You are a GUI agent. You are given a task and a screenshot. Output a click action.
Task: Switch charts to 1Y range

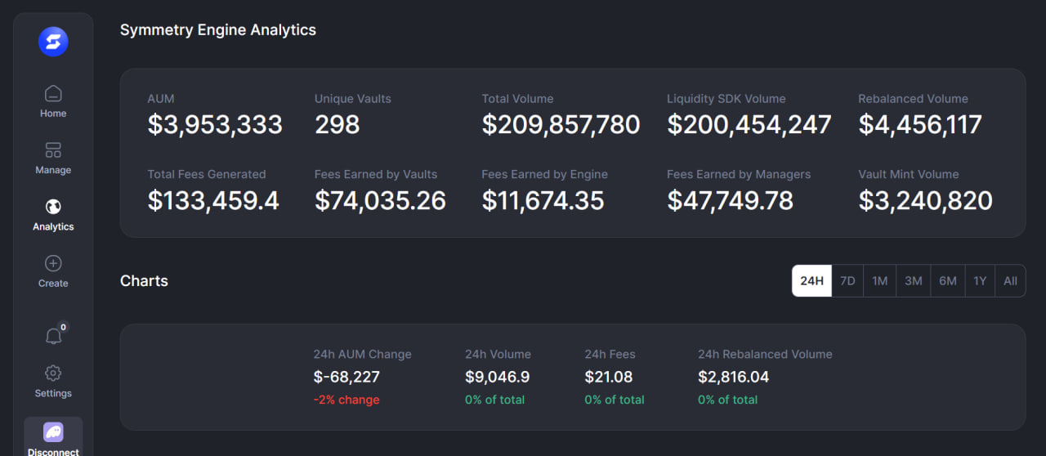(x=980, y=281)
